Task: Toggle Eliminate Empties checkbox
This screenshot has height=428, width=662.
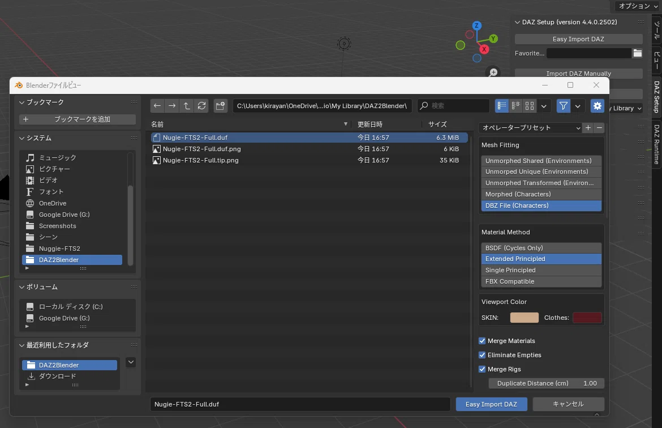Action: point(482,355)
